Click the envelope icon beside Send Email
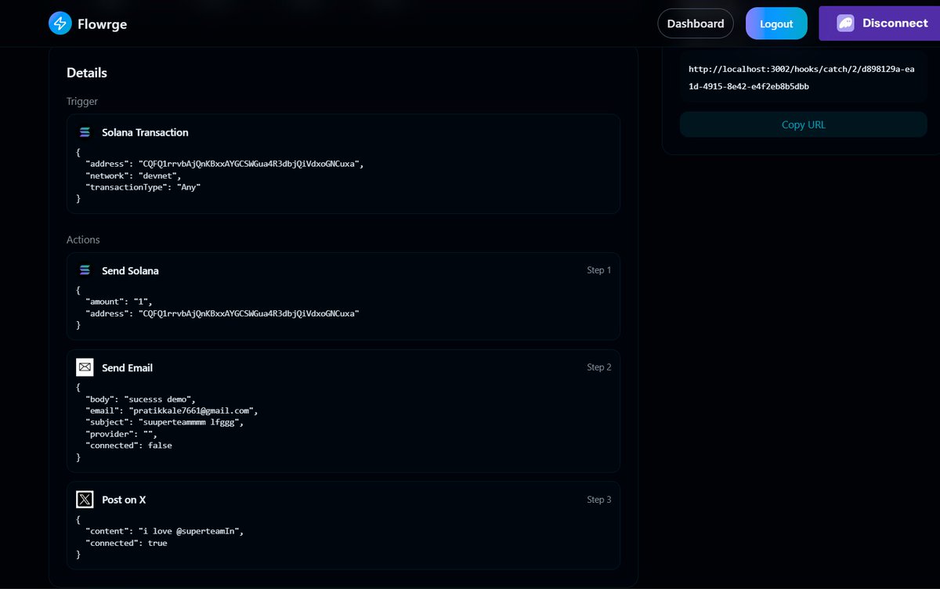Image resolution: width=940 pixels, height=589 pixels. (85, 367)
